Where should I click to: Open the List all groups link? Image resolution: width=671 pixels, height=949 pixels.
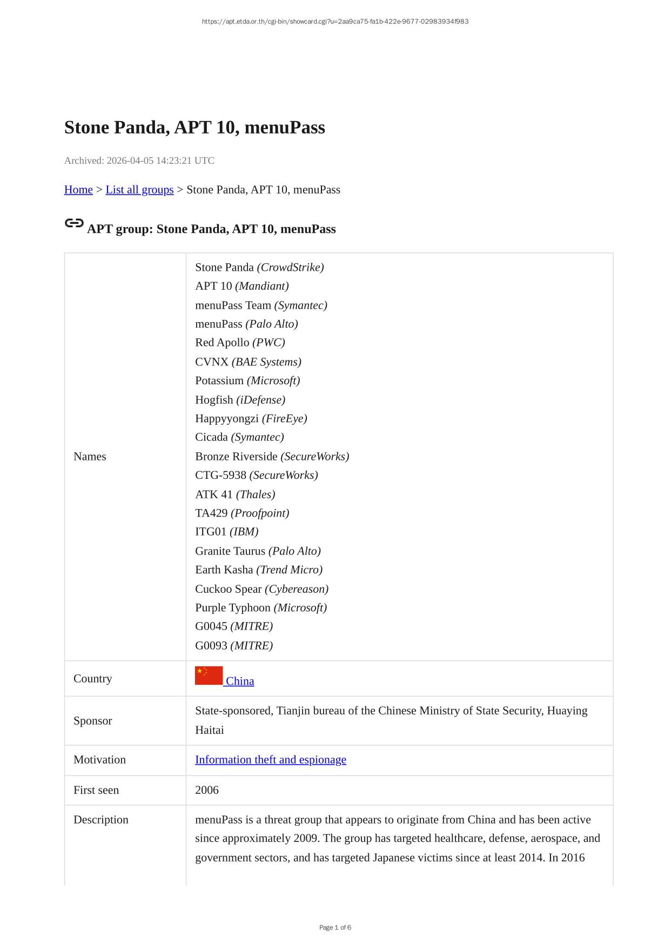(139, 190)
